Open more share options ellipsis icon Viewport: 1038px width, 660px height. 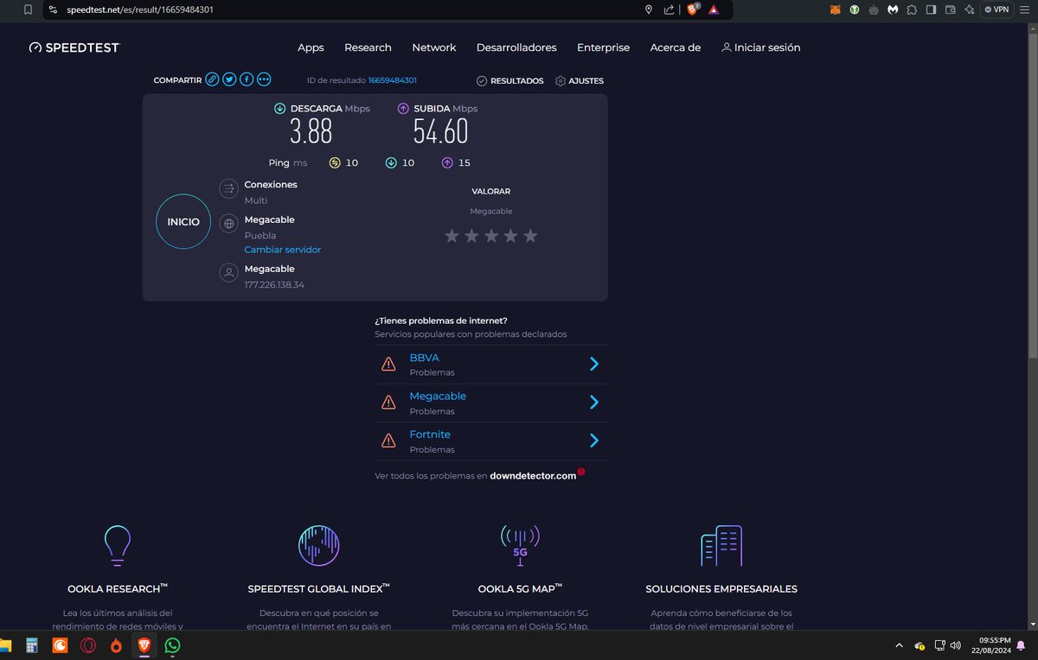click(x=264, y=79)
